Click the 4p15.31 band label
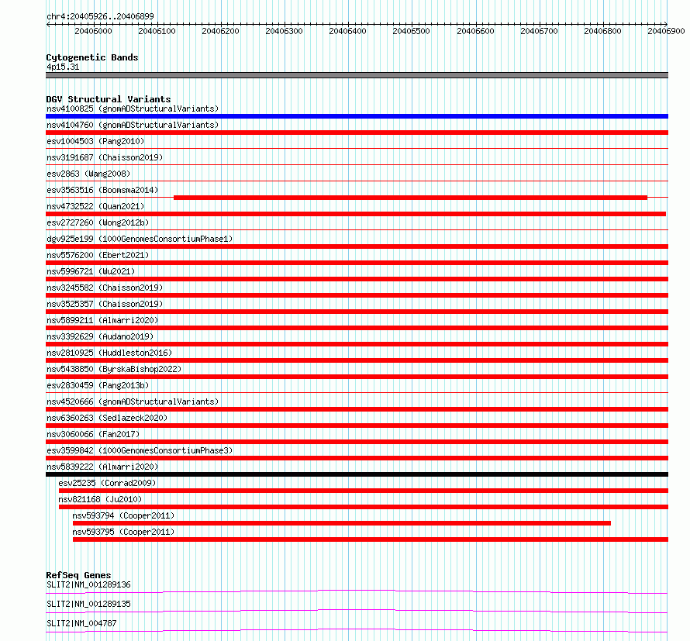This screenshot has height=641, width=690. pos(63,67)
